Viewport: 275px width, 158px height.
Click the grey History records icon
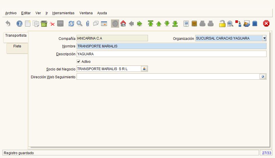[115, 24]
